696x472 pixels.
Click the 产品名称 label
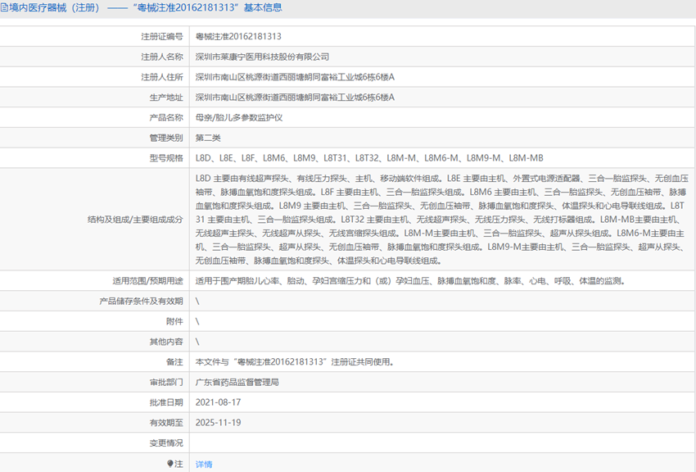click(x=166, y=118)
